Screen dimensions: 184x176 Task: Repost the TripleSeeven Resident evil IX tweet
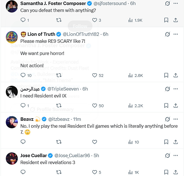[x=59, y=105]
